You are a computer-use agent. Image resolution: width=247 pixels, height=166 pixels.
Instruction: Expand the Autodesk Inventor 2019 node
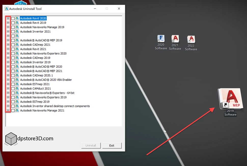point(8,62)
